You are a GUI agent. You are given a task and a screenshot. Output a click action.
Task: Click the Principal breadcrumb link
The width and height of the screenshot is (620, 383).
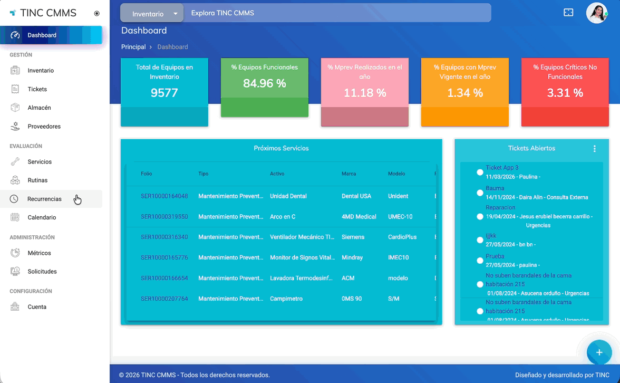[x=133, y=47]
